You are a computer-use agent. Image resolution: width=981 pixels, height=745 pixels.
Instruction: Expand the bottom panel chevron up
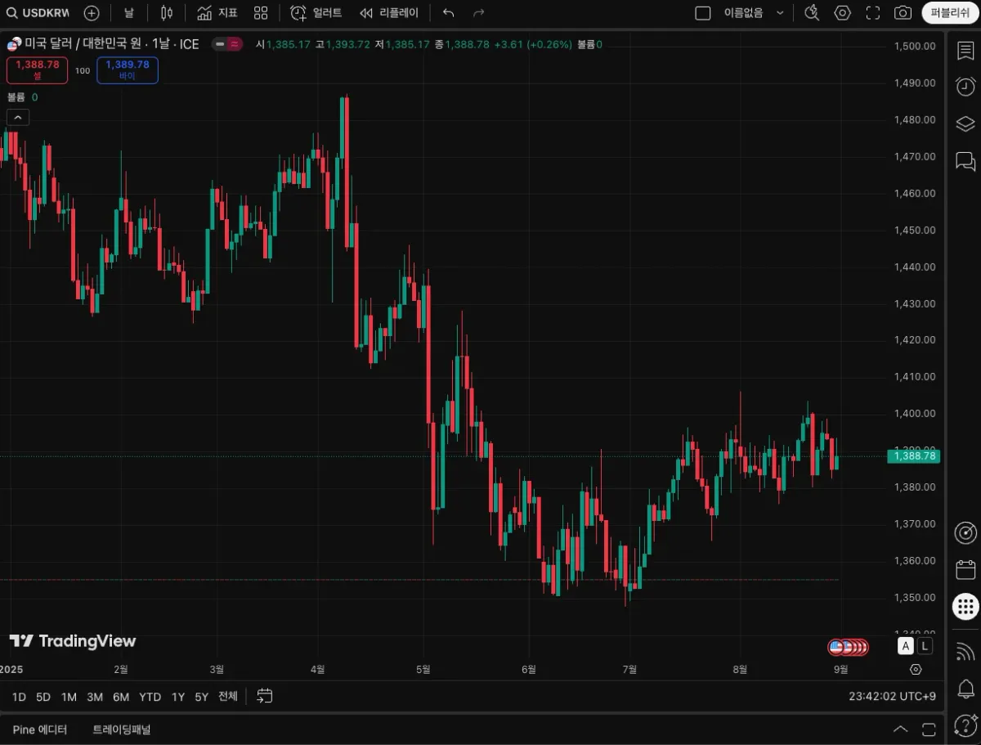pyautogui.click(x=900, y=729)
